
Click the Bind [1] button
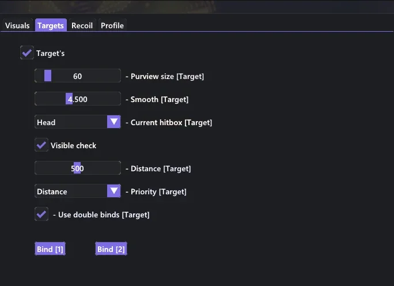(50, 249)
